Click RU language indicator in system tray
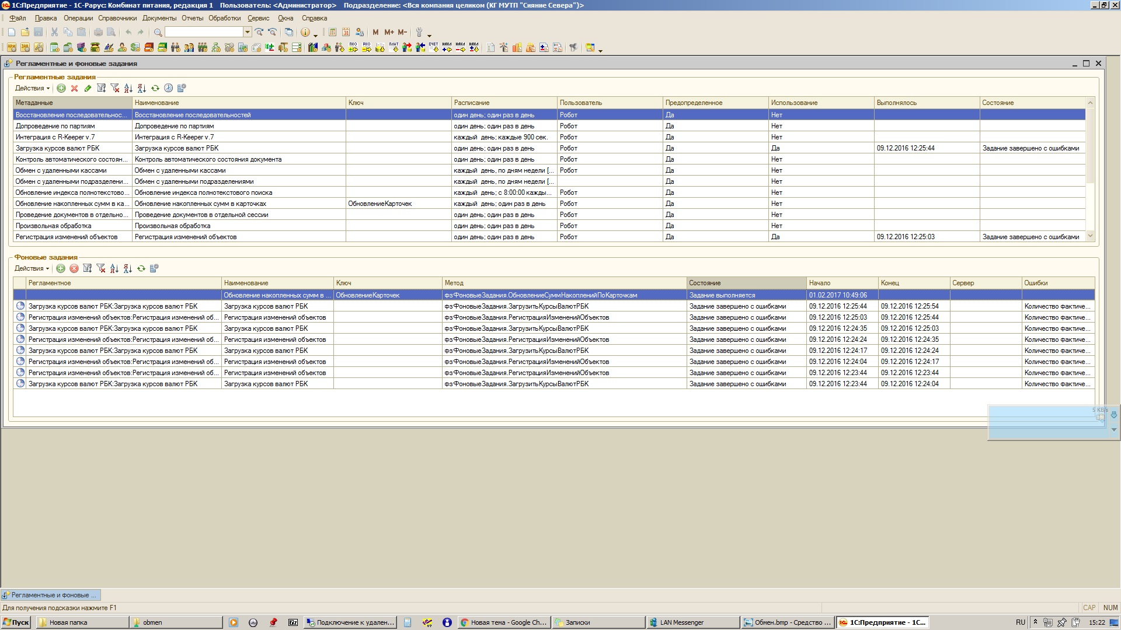 tap(1021, 622)
